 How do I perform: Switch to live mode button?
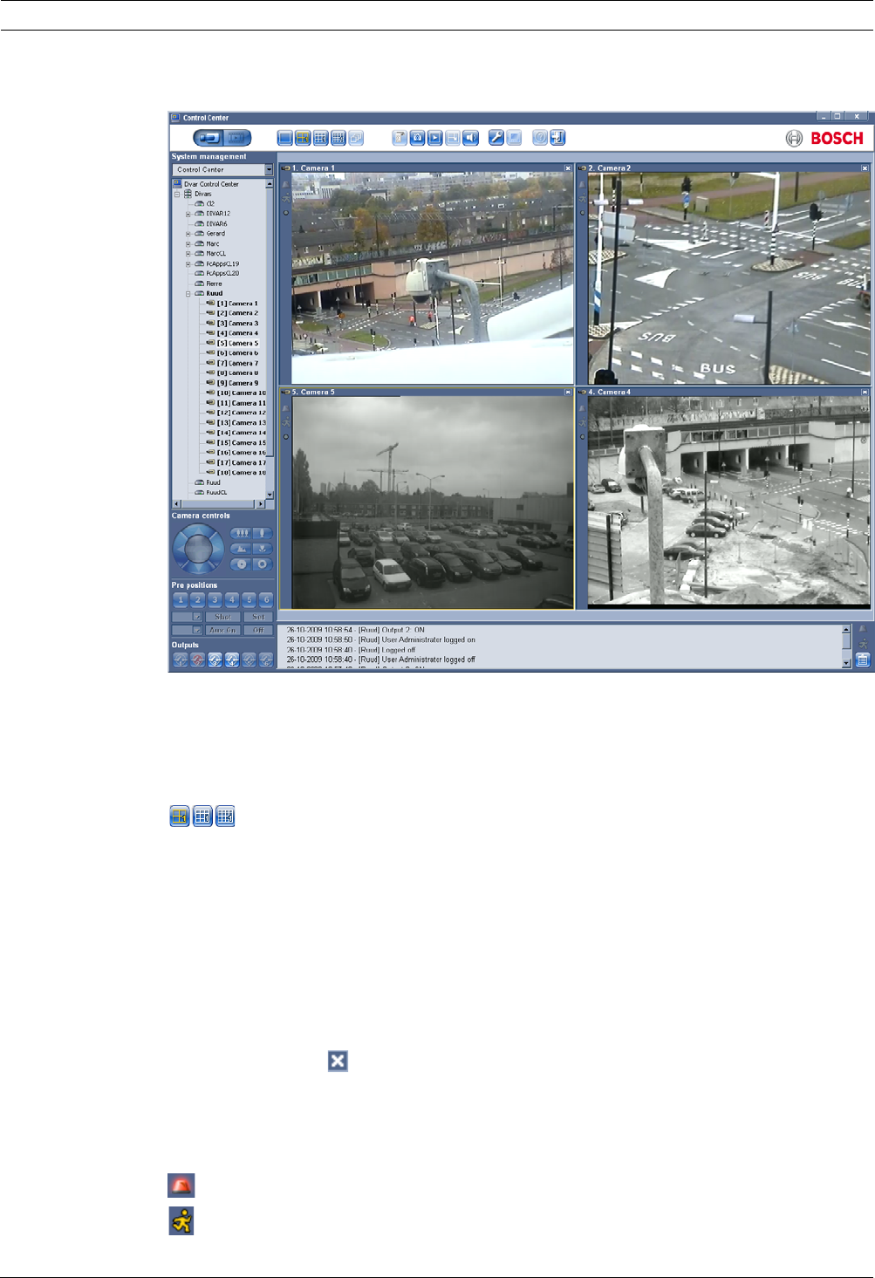[208, 138]
